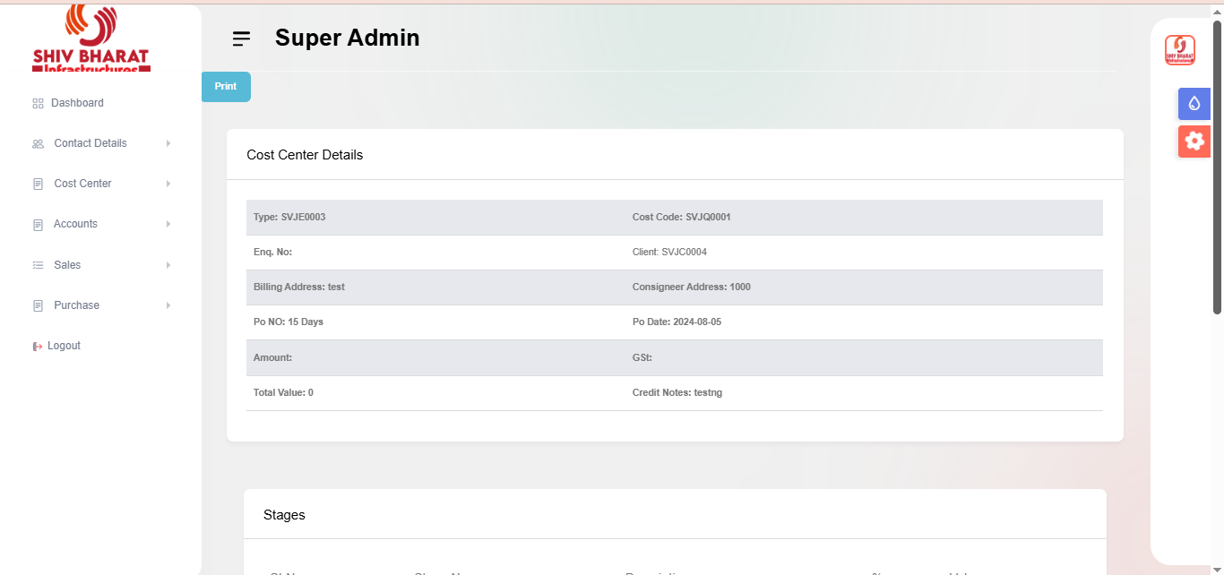The width and height of the screenshot is (1224, 575).
Task: Click the Sales list icon
Action: 38,265
